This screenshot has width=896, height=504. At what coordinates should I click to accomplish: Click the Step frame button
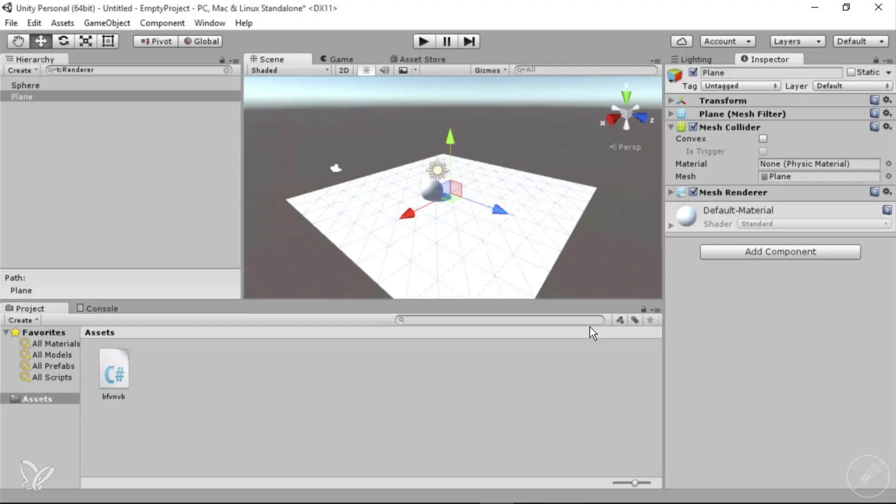tap(469, 42)
